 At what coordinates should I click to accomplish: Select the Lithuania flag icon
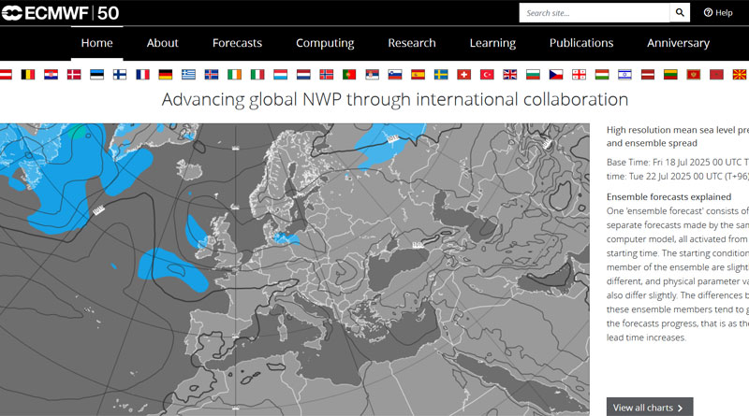click(x=669, y=75)
